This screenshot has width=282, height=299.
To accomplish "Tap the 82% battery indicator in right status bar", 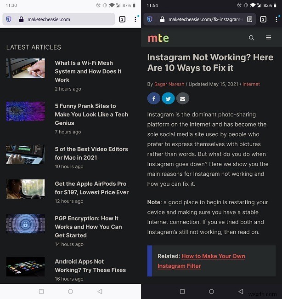I will (270, 6).
